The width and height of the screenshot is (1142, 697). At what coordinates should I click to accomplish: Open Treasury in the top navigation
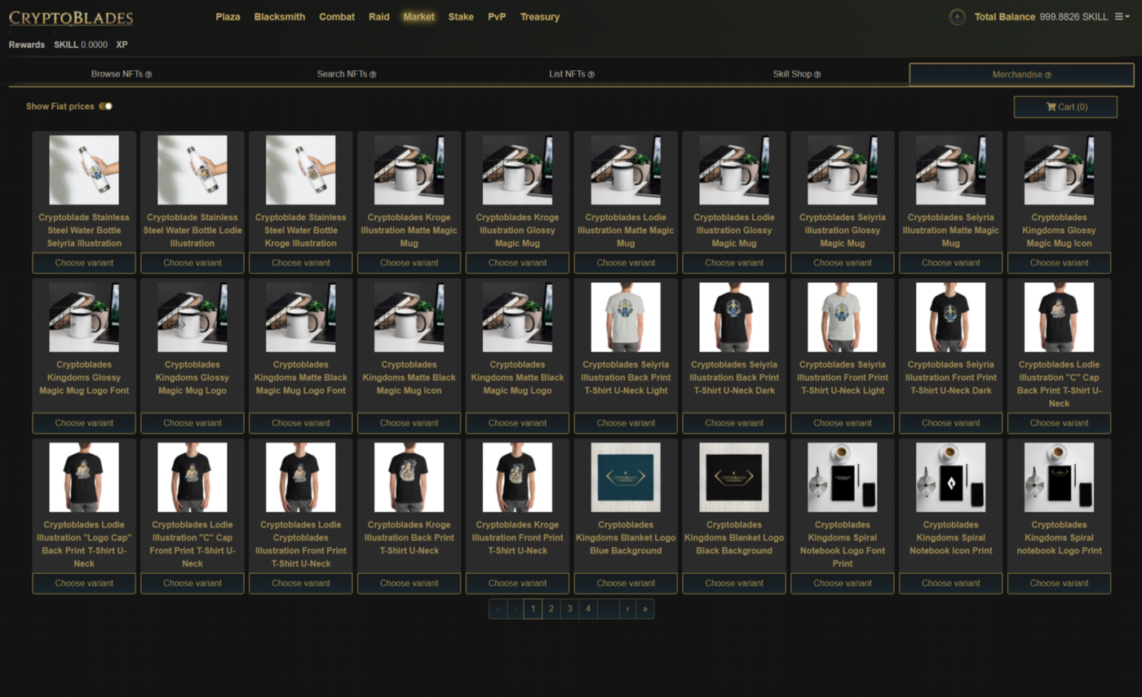(540, 16)
